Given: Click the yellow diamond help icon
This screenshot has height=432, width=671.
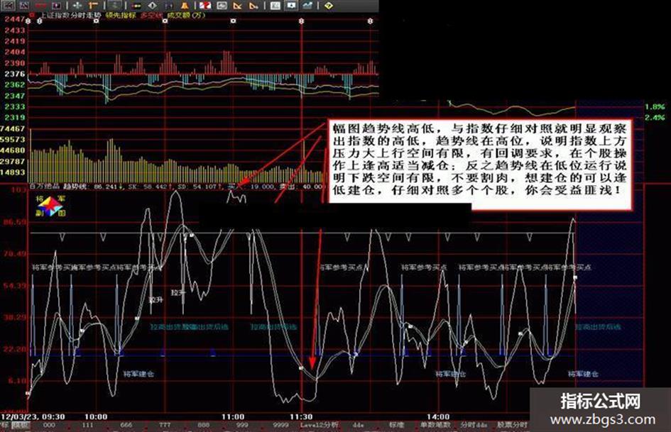Looking at the screenshot, I should (x=329, y=6).
